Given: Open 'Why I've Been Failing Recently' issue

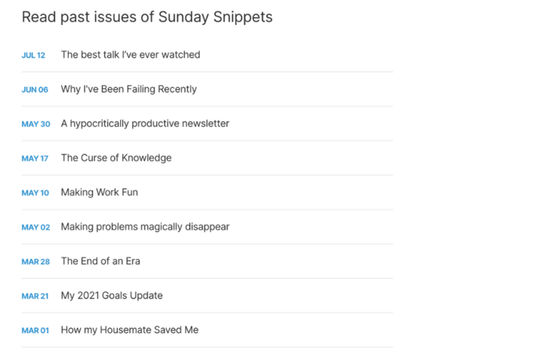Looking at the screenshot, I should (x=129, y=89).
